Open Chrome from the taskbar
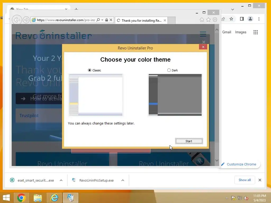271x203 pixels. (21, 198)
